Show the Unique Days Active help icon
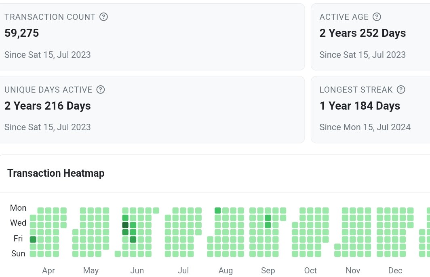The width and height of the screenshot is (430, 277). click(101, 90)
